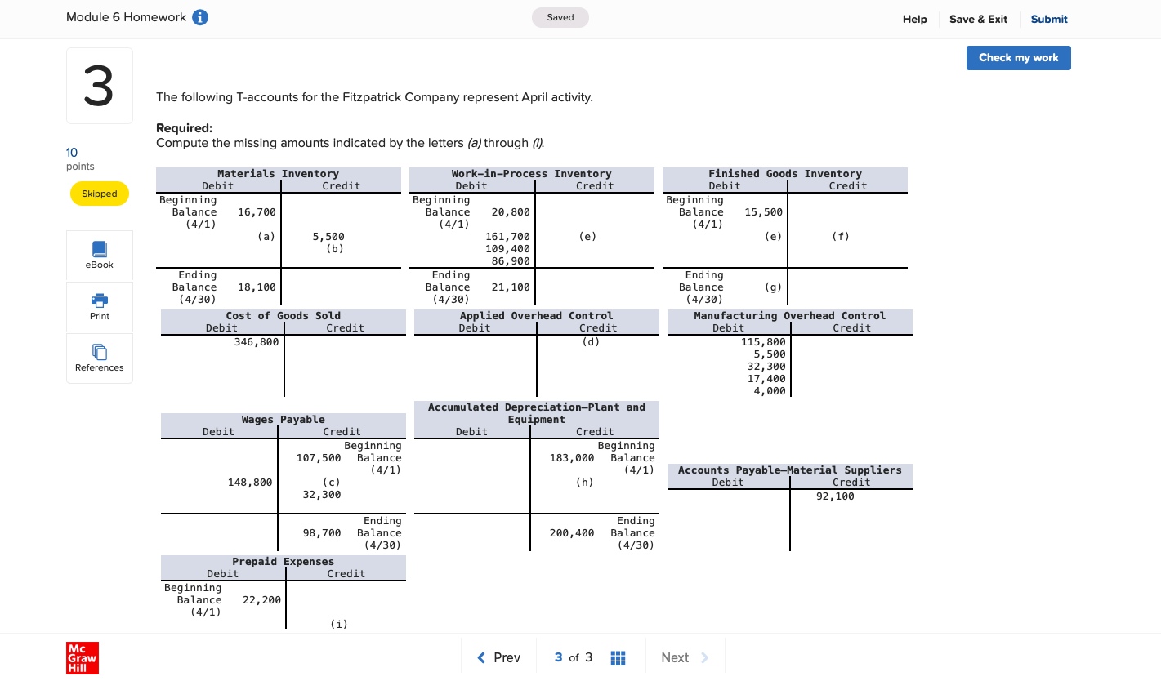This screenshot has height=681, width=1161.
Task: Choose Save & Exit from the top bar
Action: pos(978,19)
